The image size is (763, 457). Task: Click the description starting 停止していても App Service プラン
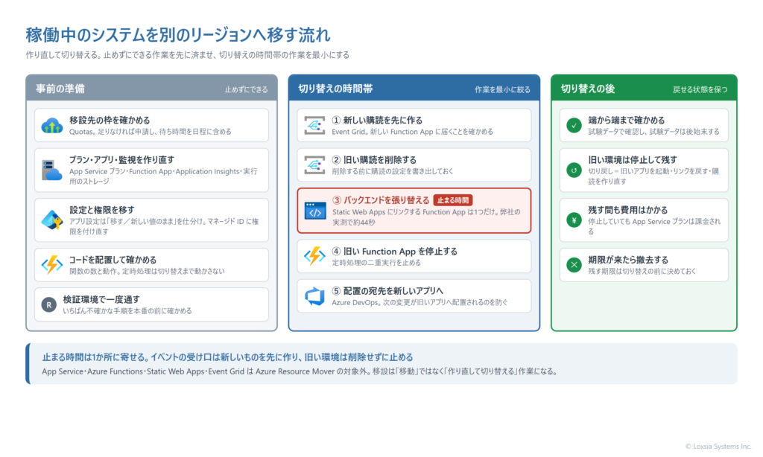coord(654,226)
